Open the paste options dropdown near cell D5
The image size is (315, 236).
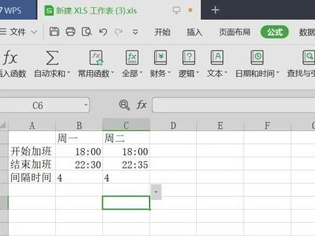tap(156, 192)
